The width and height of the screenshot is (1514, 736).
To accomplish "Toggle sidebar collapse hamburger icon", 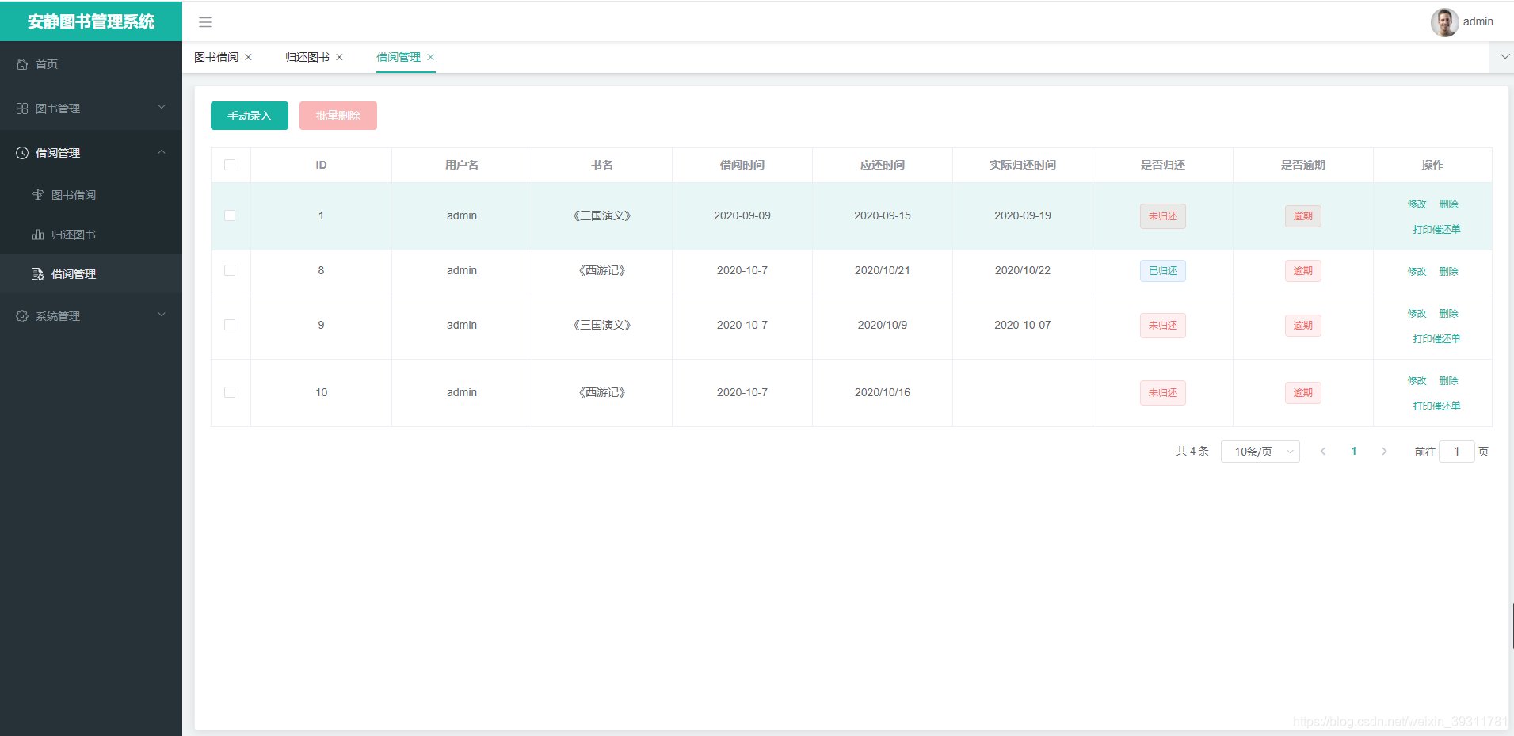I will click(205, 22).
